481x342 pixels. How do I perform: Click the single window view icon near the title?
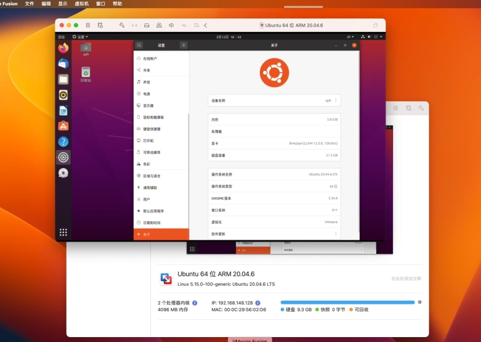pyautogui.click(x=375, y=25)
